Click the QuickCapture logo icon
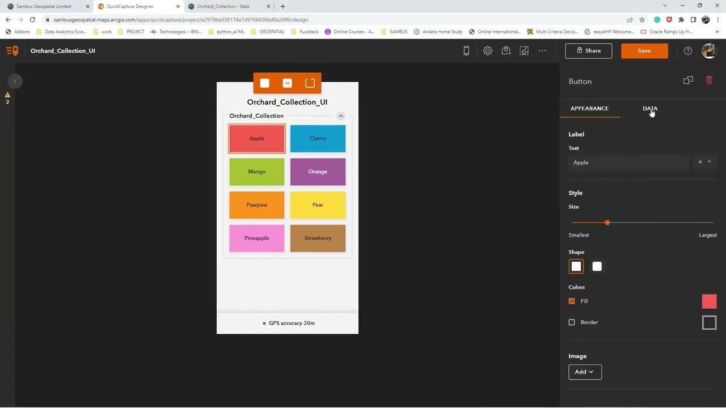The height and width of the screenshot is (408, 726). (12, 50)
